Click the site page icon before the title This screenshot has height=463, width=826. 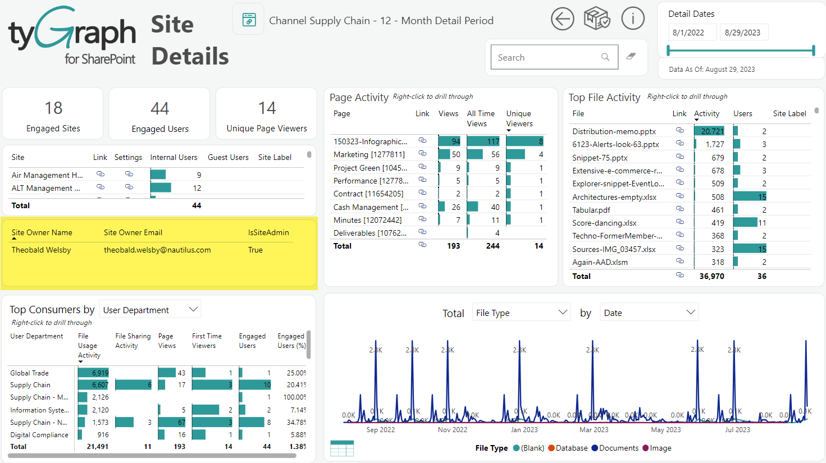pyautogui.click(x=249, y=20)
